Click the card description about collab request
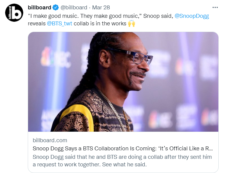This screenshot has width=225, height=173. (x=122, y=161)
